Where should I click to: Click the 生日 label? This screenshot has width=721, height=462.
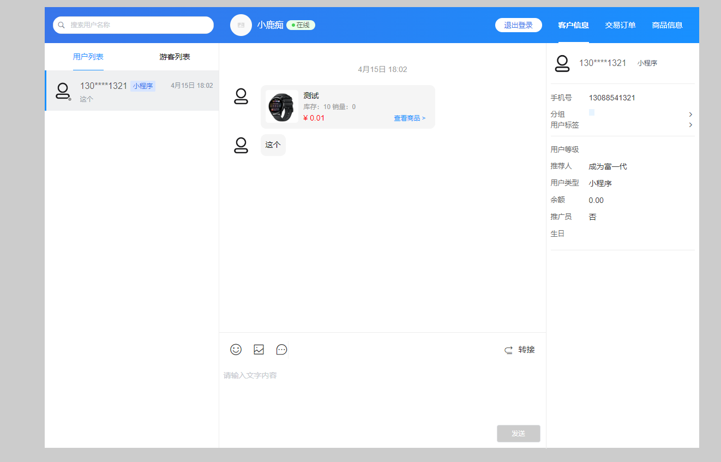pyautogui.click(x=557, y=233)
